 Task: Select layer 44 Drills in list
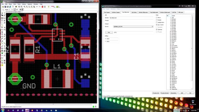[179, 84]
